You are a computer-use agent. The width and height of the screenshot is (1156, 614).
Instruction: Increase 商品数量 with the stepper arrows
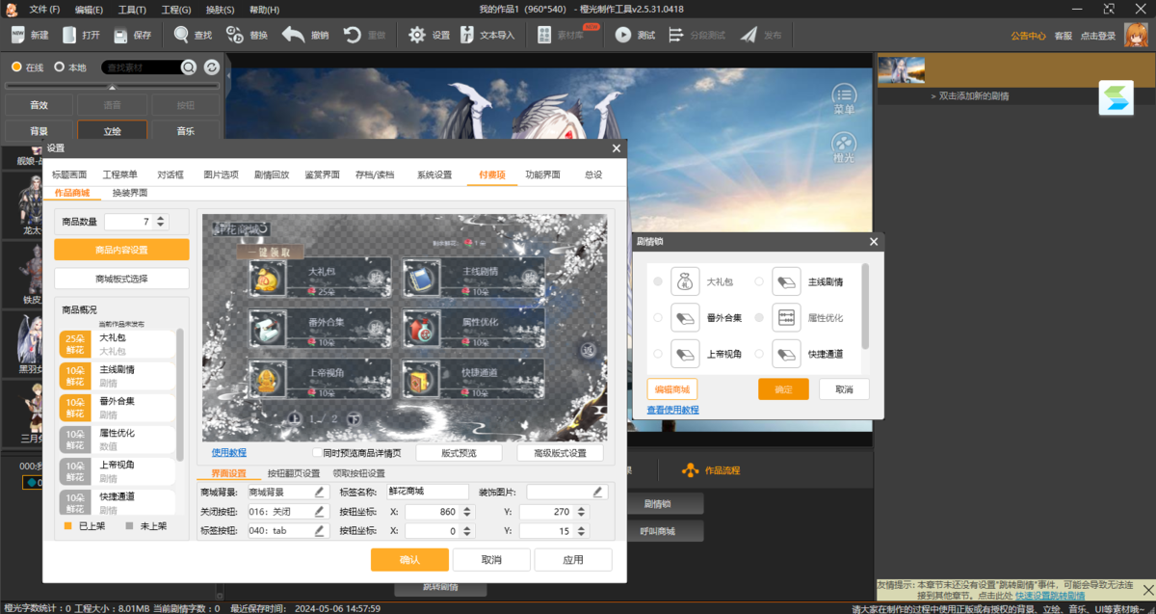159,218
